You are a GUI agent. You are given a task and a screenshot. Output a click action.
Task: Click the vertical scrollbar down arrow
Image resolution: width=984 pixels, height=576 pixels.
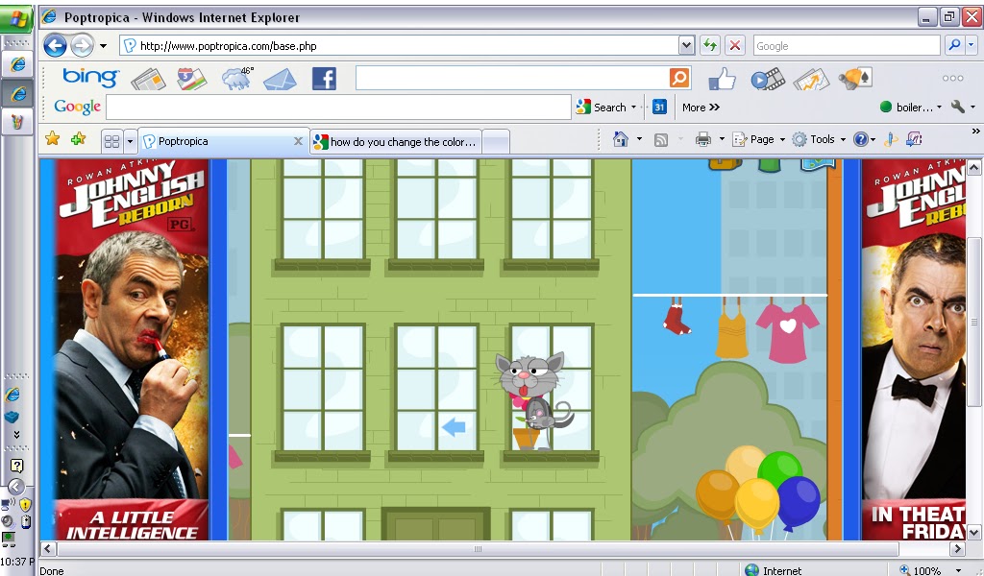pyautogui.click(x=974, y=533)
